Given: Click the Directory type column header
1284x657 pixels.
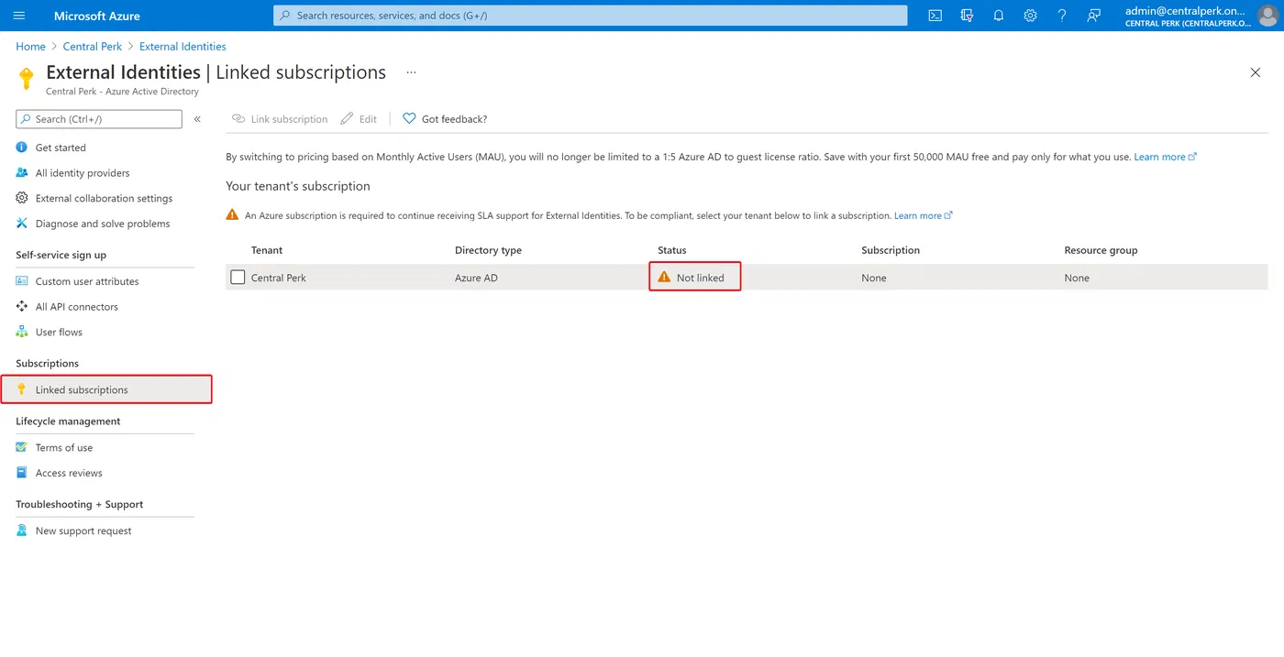Looking at the screenshot, I should pyautogui.click(x=488, y=250).
